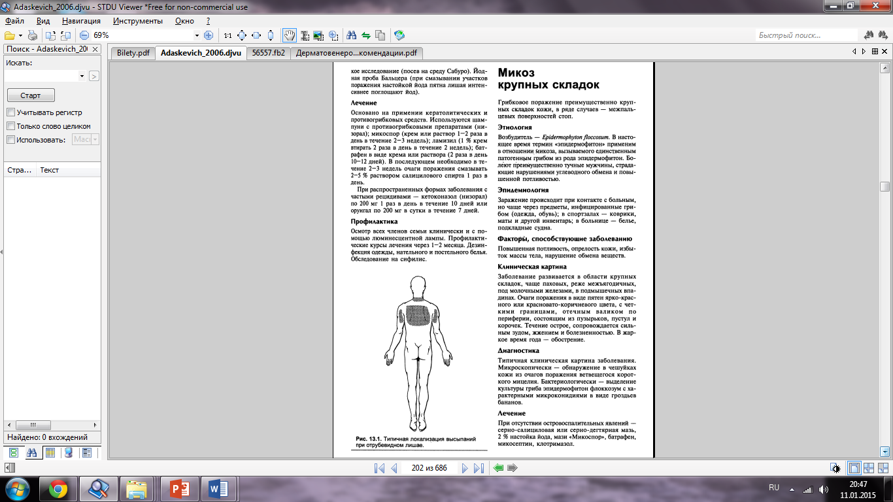Click the green Back navigation arrow

(x=499, y=468)
